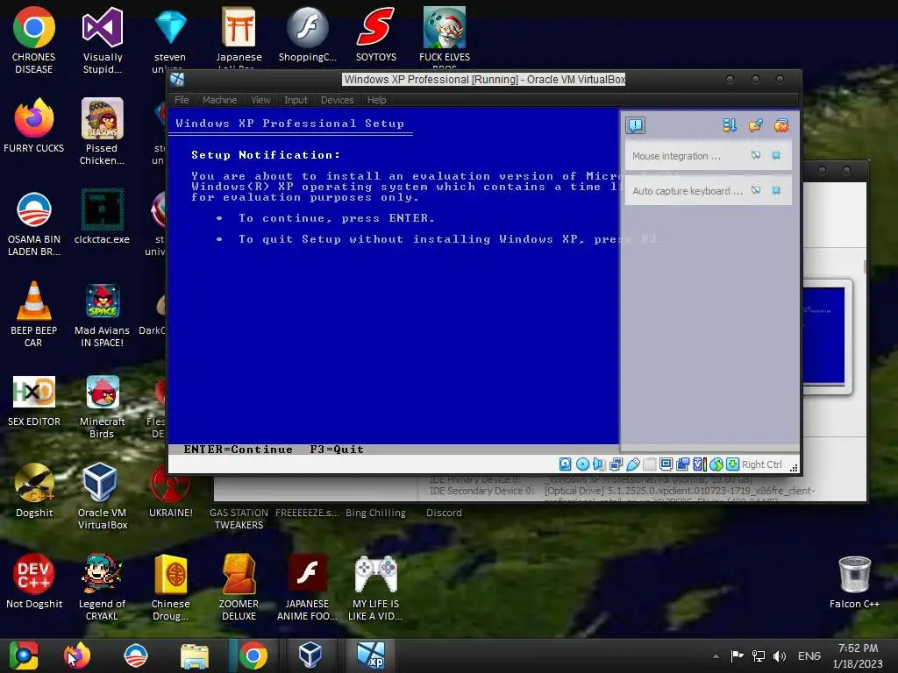Click the VM preview thumbnail in Manager window
The height and width of the screenshot is (673, 898).
pos(823,336)
